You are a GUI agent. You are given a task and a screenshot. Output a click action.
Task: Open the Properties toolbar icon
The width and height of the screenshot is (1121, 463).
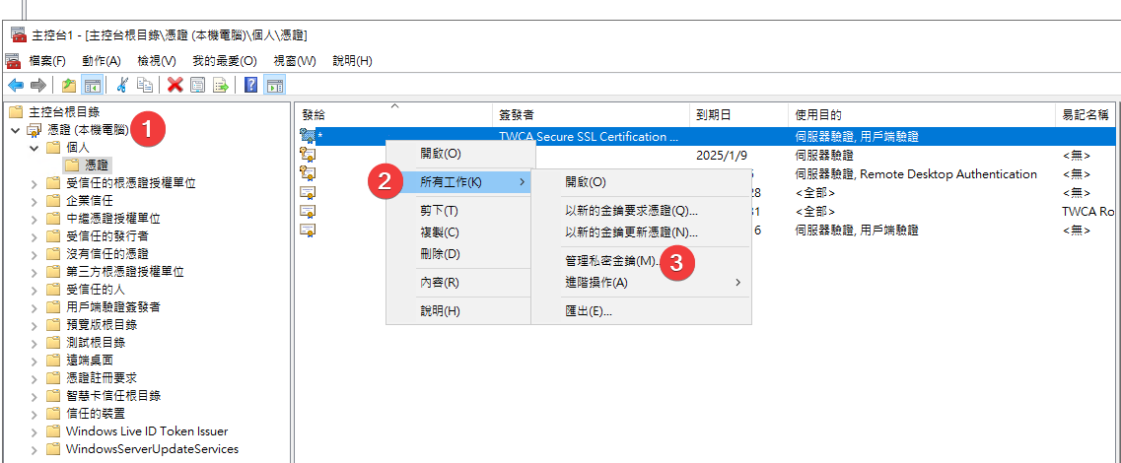[x=197, y=85]
